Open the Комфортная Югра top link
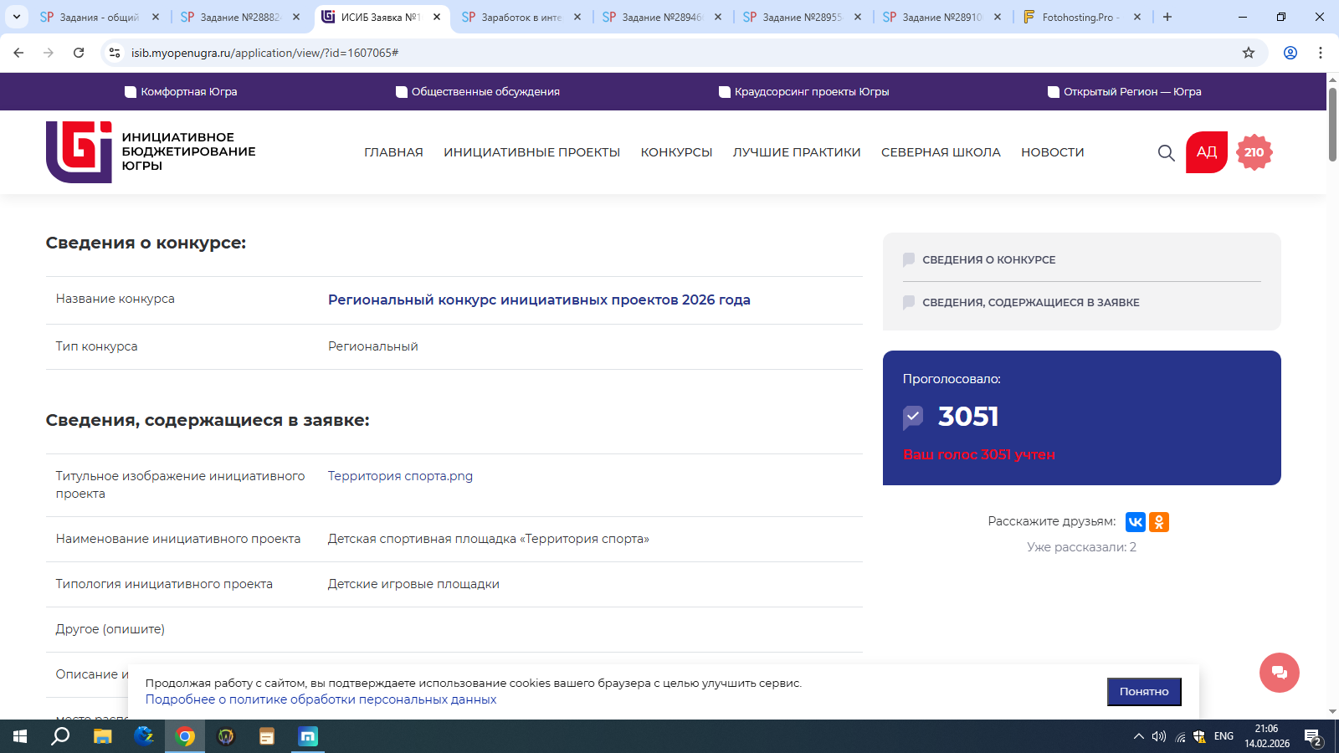1339x753 pixels. [181, 92]
